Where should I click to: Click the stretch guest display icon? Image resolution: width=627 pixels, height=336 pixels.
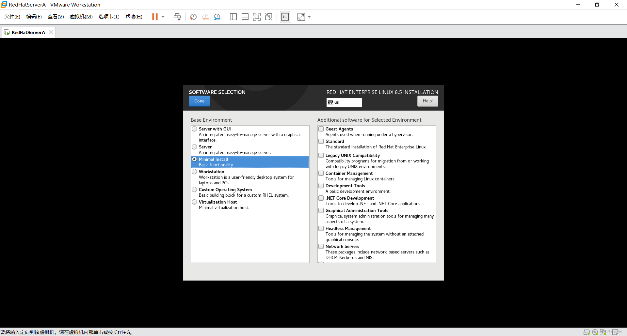point(301,17)
